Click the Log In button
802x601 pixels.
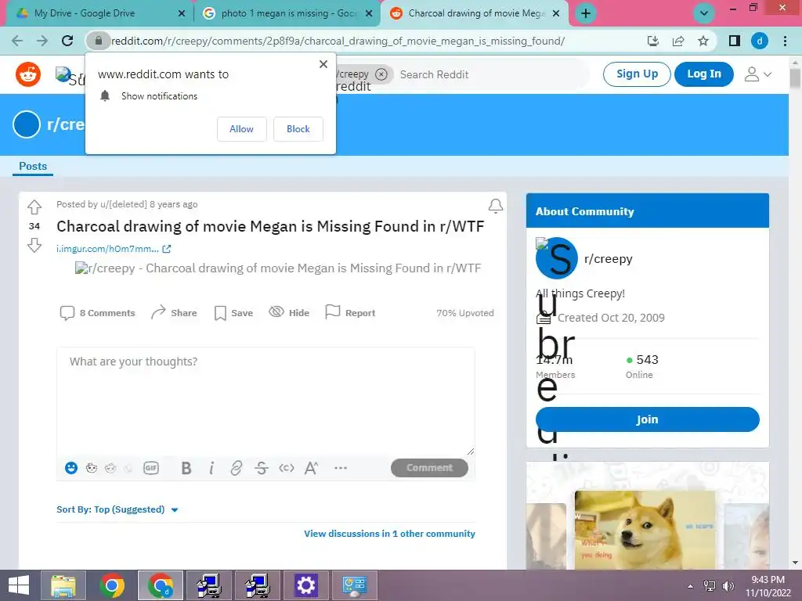pos(704,74)
